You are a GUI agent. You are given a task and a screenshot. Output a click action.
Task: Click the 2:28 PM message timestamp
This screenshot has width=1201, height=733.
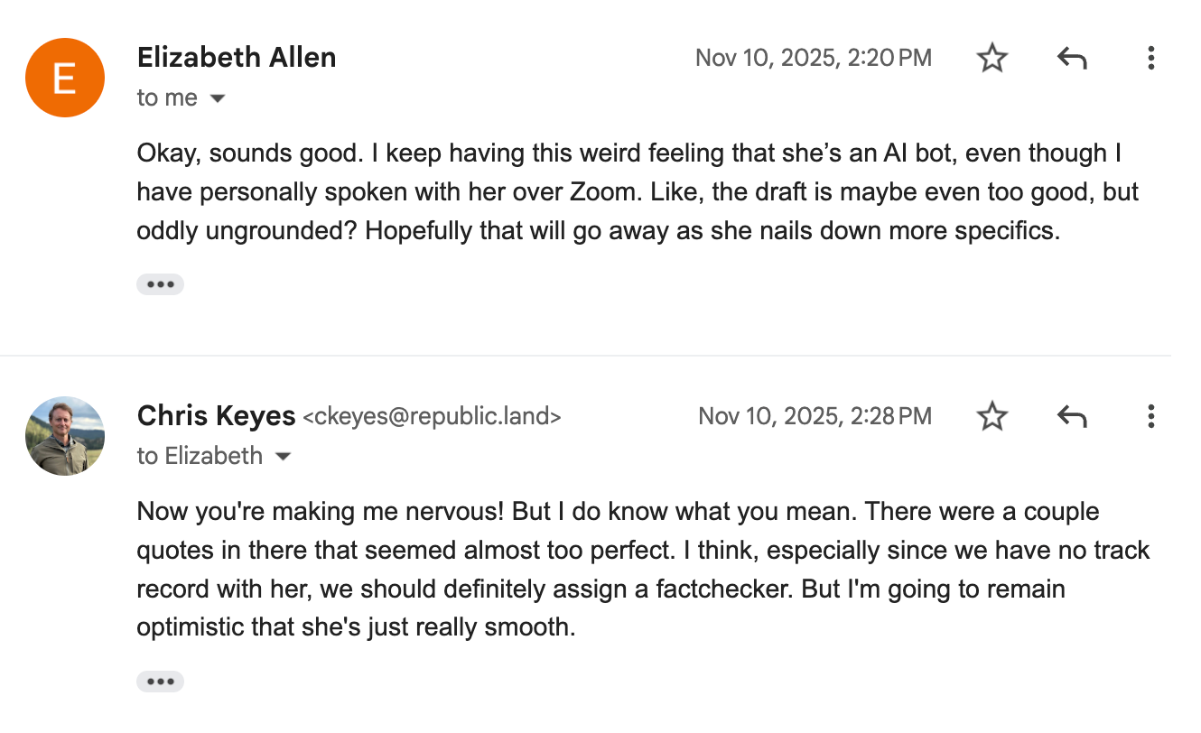[815, 416]
